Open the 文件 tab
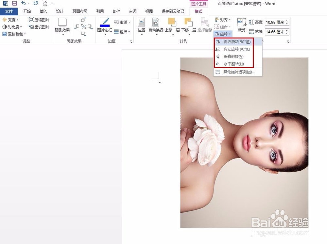The width and height of the screenshot is (327, 244). tap(9, 11)
